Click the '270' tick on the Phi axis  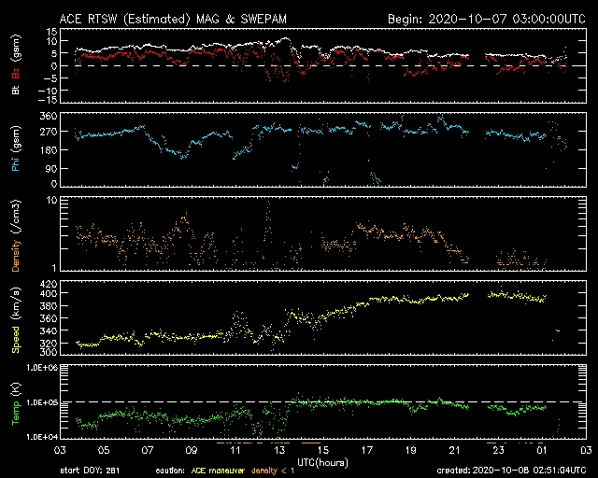coord(49,132)
